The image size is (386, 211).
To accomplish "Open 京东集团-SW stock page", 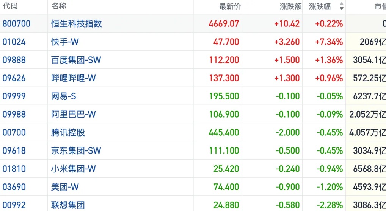I will point(76,150).
